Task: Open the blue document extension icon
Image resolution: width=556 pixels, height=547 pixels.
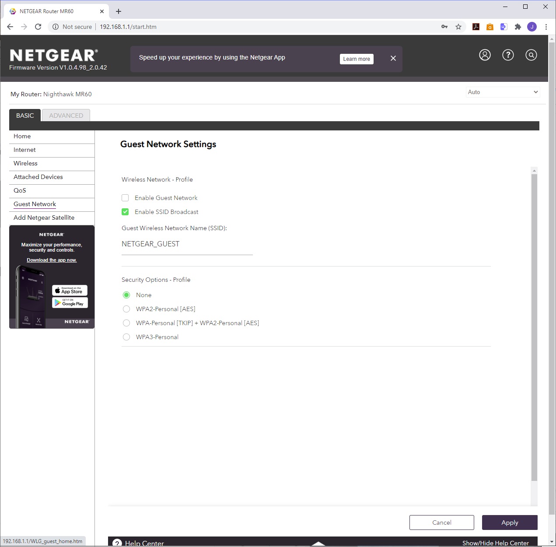Action: (x=504, y=27)
